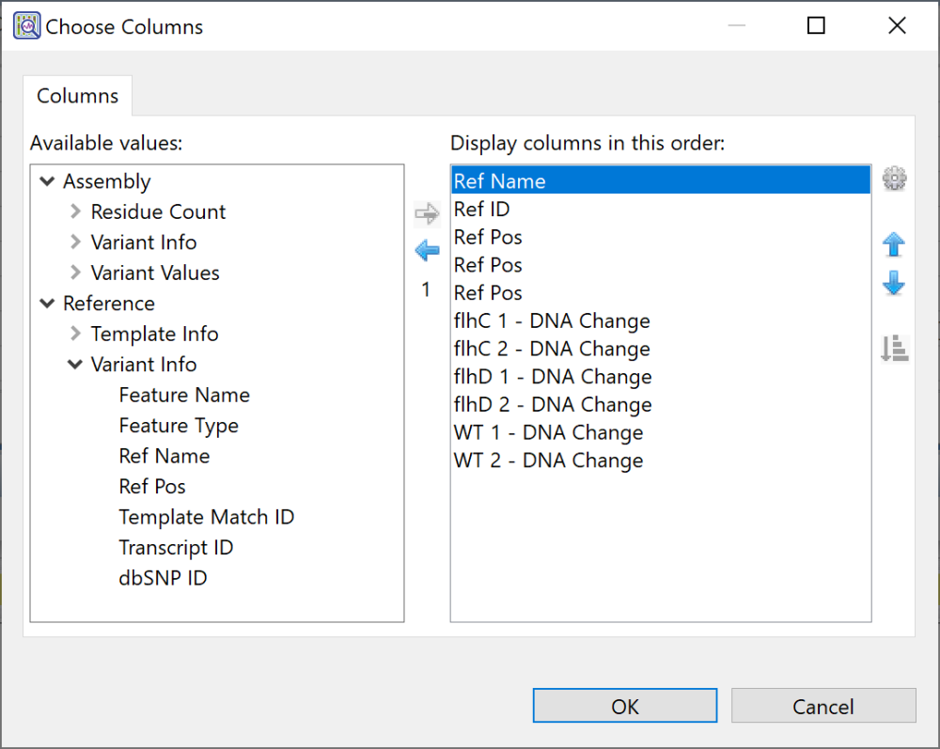
Task: Collapse the Assembly tree section
Action: pyautogui.click(x=47, y=180)
